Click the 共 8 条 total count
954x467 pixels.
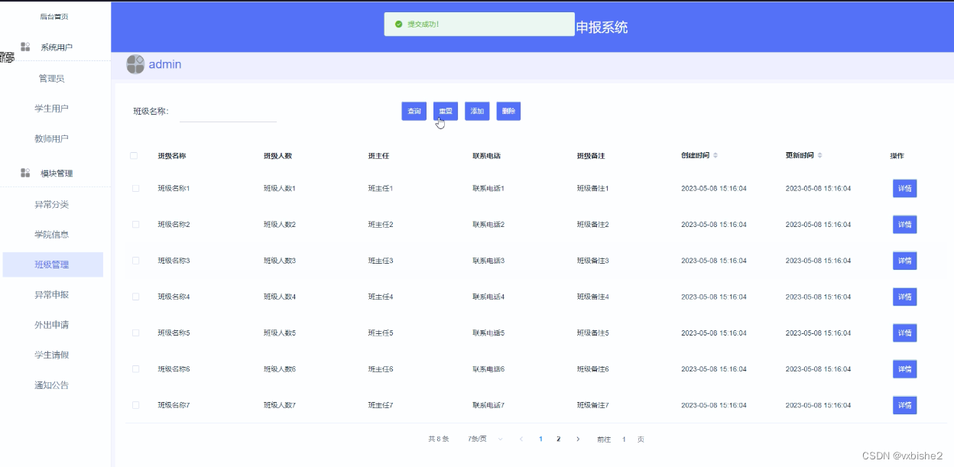[439, 439]
